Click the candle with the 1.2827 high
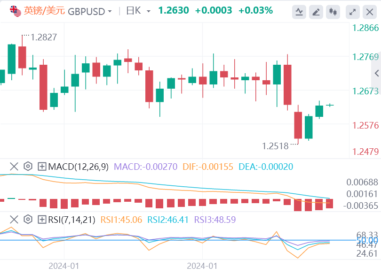The width and height of the screenshot is (381, 274). tap(22, 55)
